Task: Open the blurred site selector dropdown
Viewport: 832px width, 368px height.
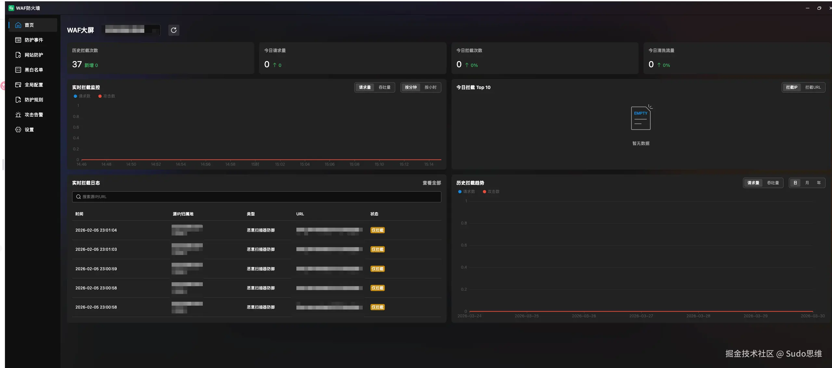Action: pos(131,30)
